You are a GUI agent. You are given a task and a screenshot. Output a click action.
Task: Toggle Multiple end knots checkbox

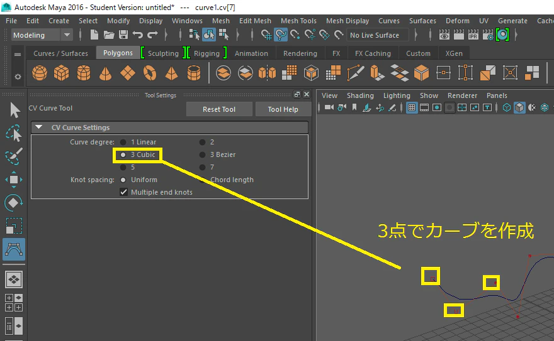(123, 192)
